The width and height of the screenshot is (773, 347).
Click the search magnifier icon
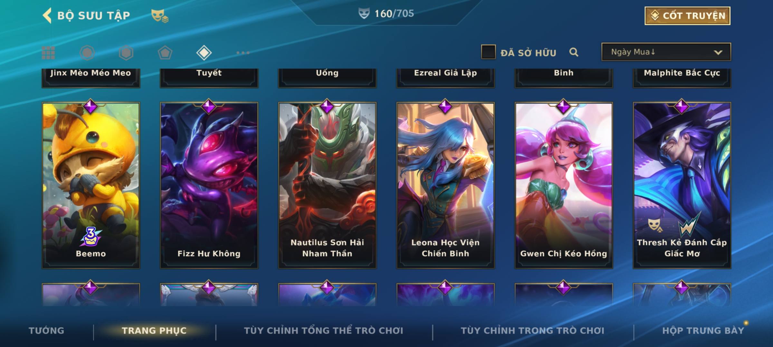(574, 52)
